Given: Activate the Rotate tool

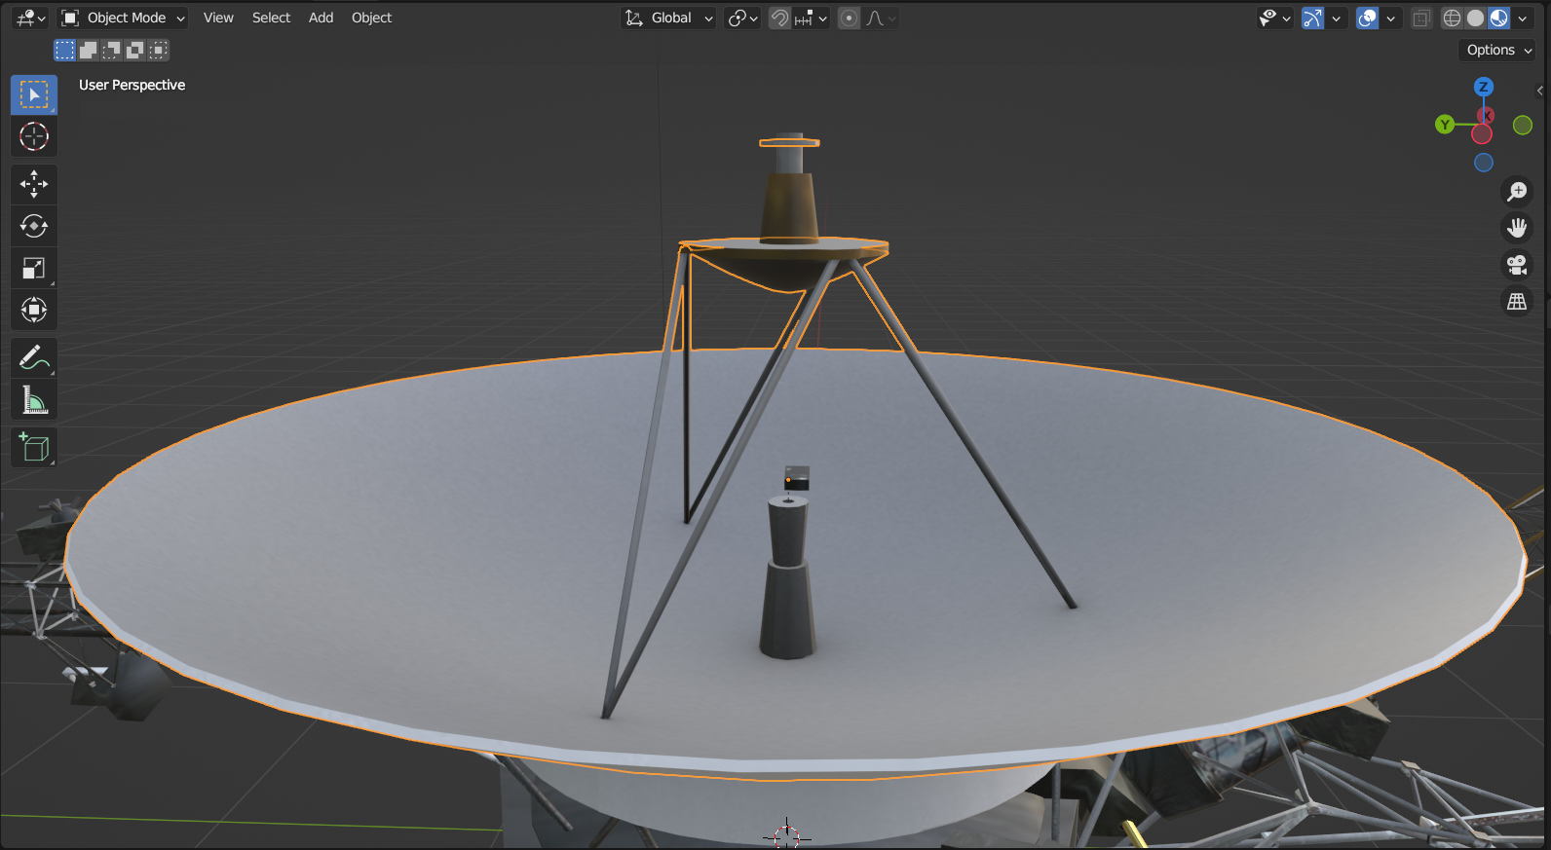Looking at the screenshot, I should tap(34, 226).
